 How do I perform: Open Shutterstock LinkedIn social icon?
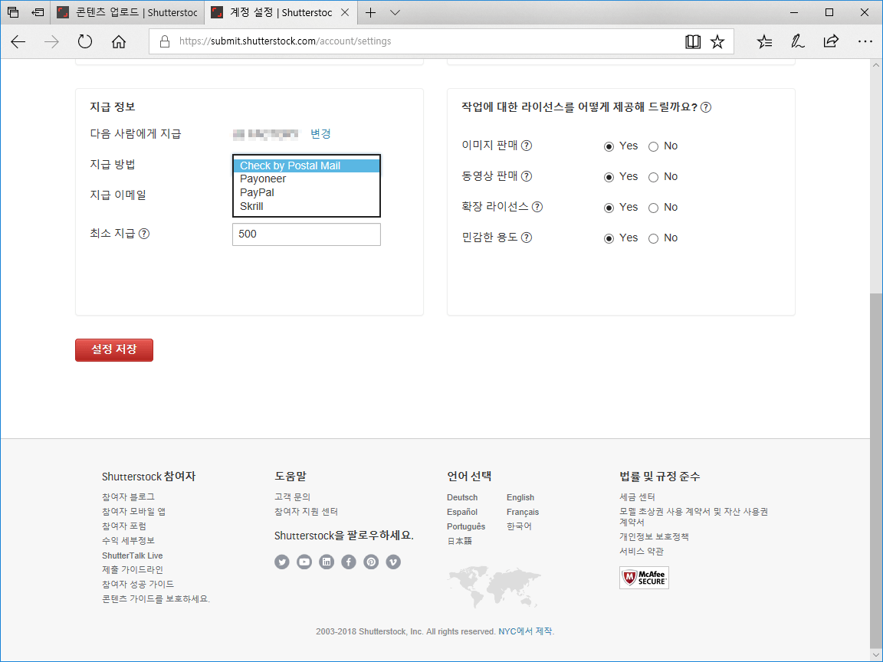[x=327, y=562]
